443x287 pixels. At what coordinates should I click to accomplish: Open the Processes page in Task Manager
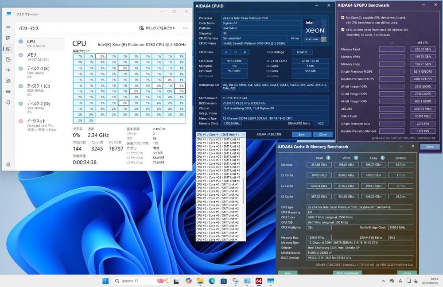(x=8, y=38)
